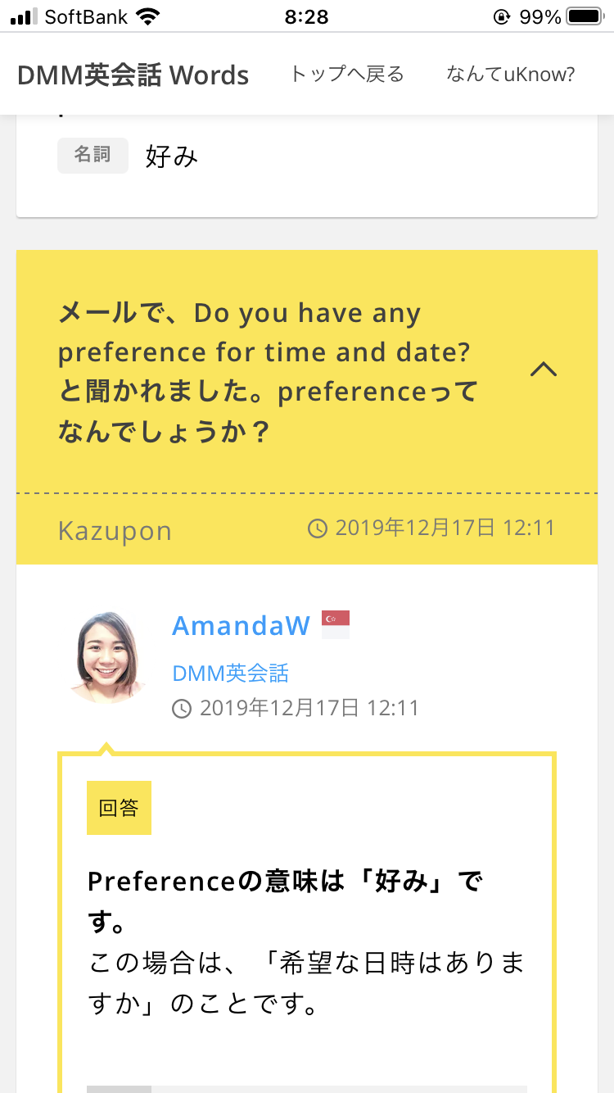The width and height of the screenshot is (614, 1093).
Task: Tap the Kazupon asker username
Action: coord(115,531)
